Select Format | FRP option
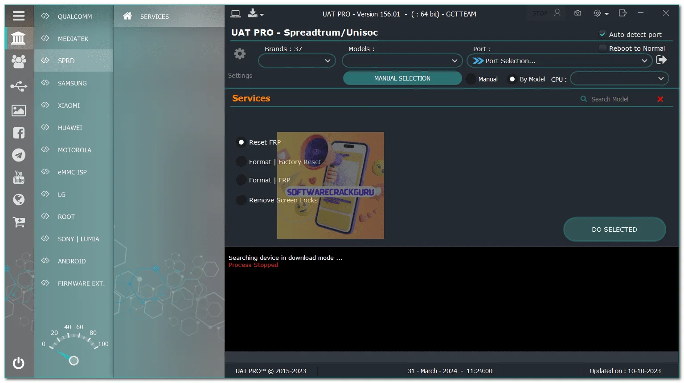The width and height of the screenshot is (684, 383). click(241, 180)
